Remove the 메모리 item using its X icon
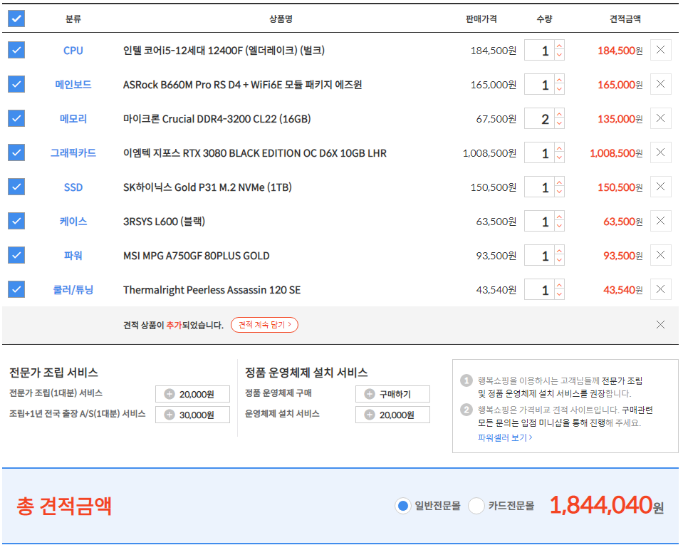The image size is (683, 550). [660, 118]
